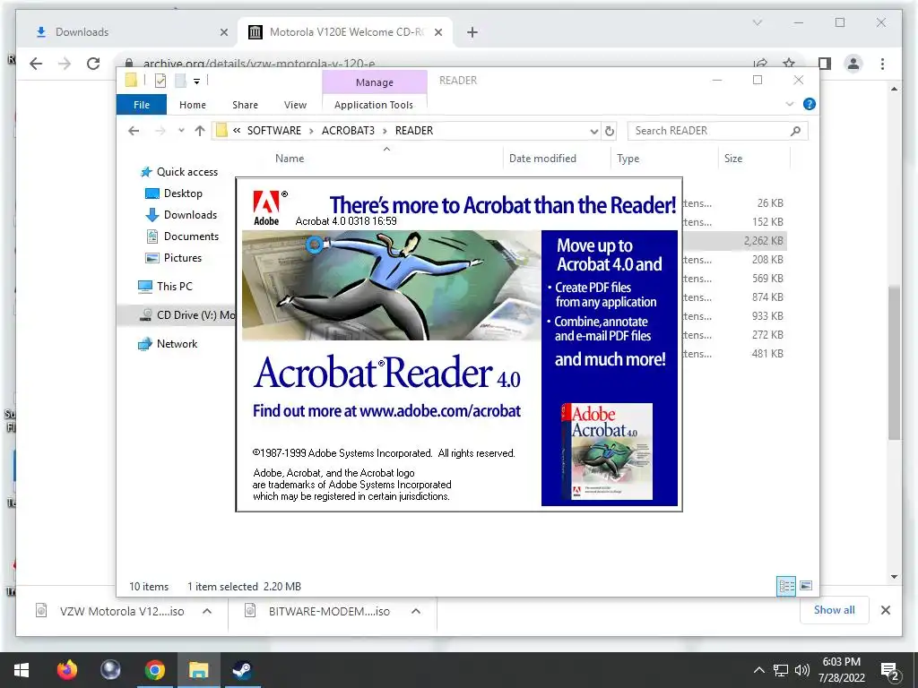The height and width of the screenshot is (688, 918).
Task: Switch to details view icon in status bar
Action: click(x=786, y=586)
